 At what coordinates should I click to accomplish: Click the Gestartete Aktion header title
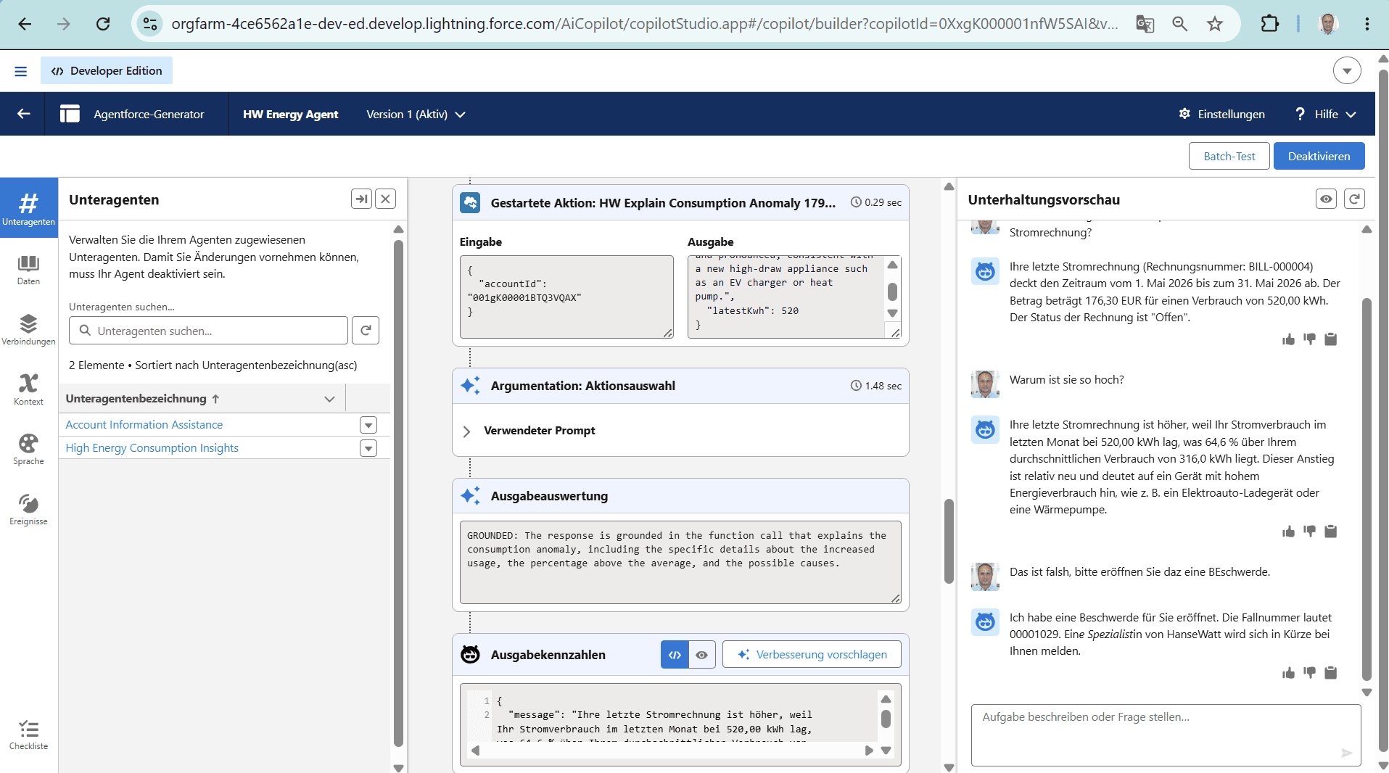[x=663, y=203]
